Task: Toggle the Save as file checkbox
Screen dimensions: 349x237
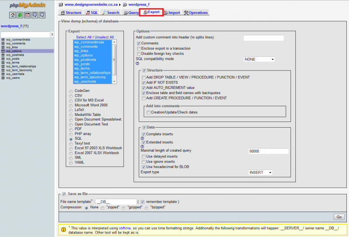Action: coord(64,194)
